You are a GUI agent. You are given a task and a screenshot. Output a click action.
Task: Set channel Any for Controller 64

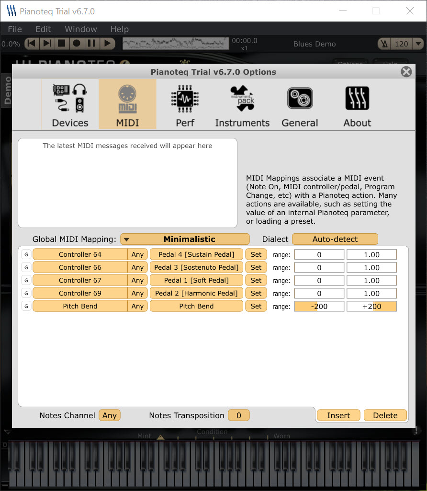tap(138, 254)
